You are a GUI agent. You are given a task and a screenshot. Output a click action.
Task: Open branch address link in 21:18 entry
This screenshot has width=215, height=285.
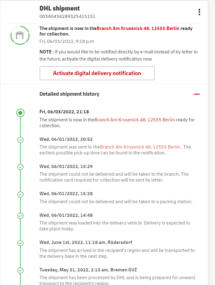[x=135, y=120]
